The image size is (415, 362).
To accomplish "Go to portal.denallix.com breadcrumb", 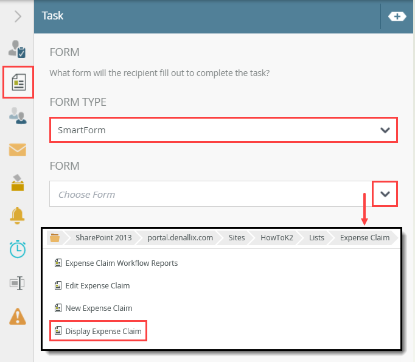I will [x=180, y=238].
